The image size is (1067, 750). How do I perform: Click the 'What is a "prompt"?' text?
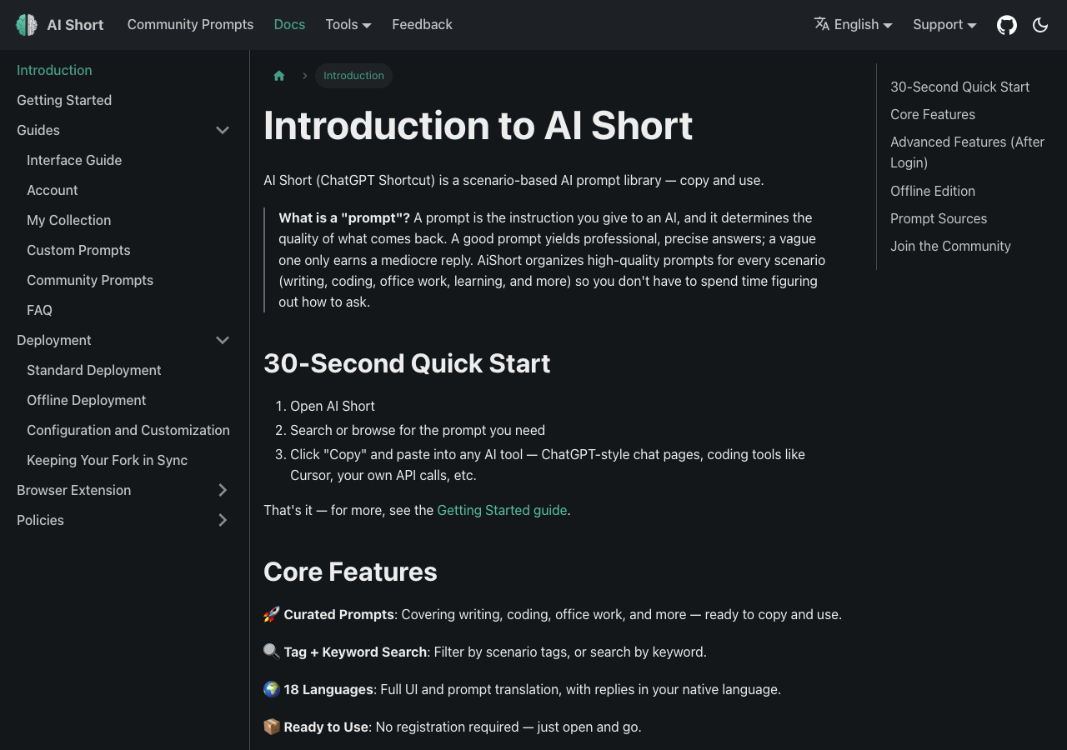click(x=344, y=217)
